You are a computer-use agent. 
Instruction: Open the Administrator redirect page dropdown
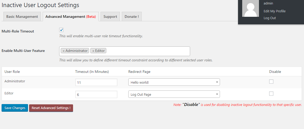pyautogui.click(x=174, y=82)
